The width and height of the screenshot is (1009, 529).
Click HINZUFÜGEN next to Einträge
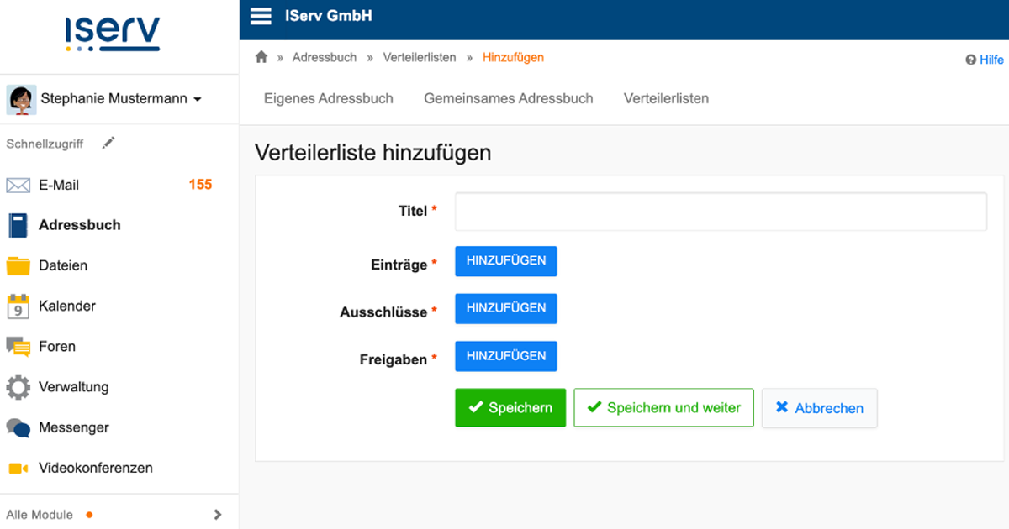pyautogui.click(x=506, y=260)
